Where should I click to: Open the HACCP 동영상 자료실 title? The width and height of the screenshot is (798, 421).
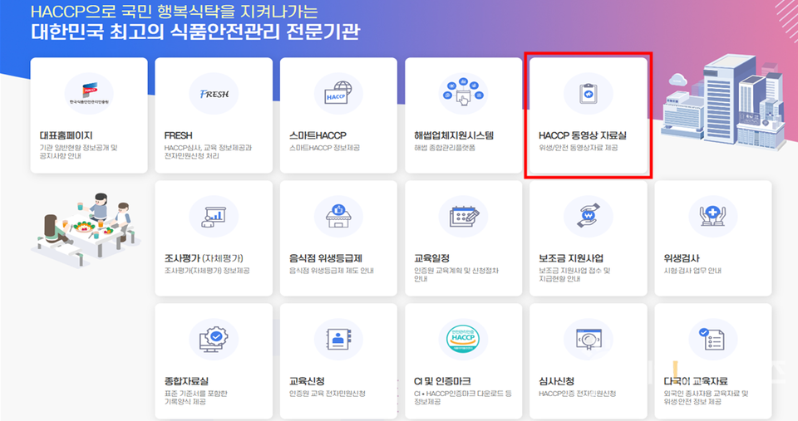tap(583, 135)
